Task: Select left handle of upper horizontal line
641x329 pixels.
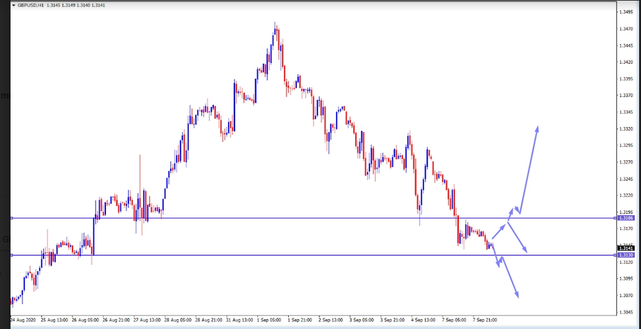Action: tap(12, 218)
